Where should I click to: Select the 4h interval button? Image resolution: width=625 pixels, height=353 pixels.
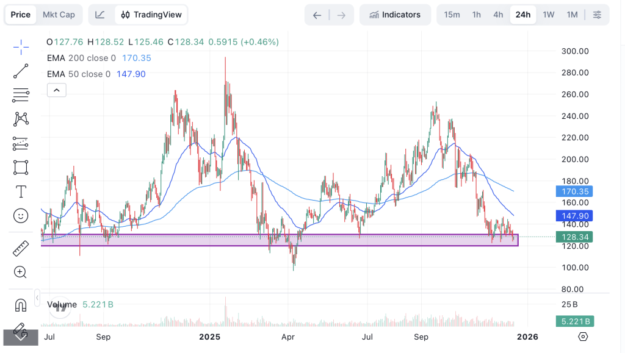[498, 15]
